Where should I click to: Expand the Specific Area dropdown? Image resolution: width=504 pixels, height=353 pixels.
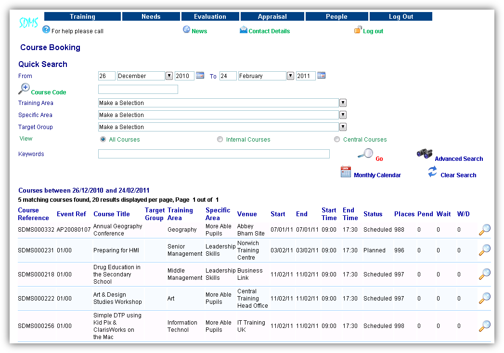click(343, 115)
